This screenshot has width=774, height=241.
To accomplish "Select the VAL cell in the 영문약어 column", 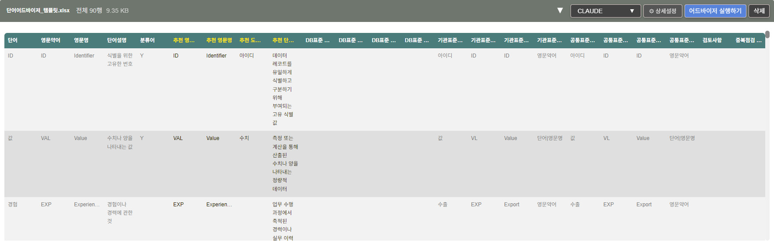I will (46, 138).
